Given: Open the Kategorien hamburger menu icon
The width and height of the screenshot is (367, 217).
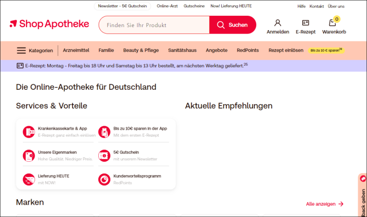Looking at the screenshot, I should point(21,50).
